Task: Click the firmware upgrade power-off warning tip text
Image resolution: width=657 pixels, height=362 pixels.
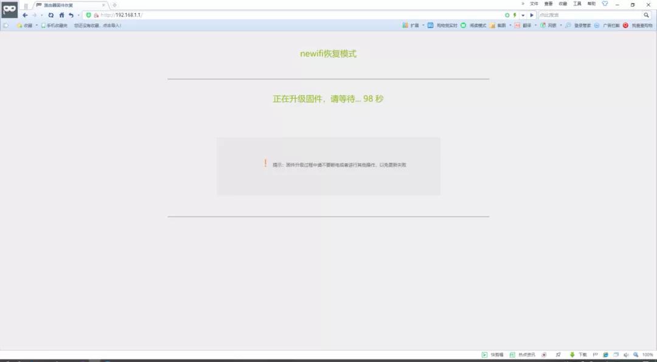Action: [339, 165]
